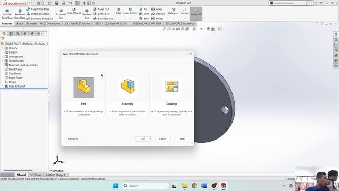Open the Reference Geometry tool
The height and width of the screenshot is (191, 339).
174,12
